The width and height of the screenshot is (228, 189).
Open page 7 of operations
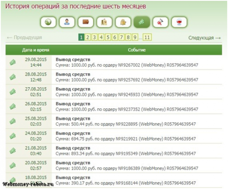click(x=121, y=37)
